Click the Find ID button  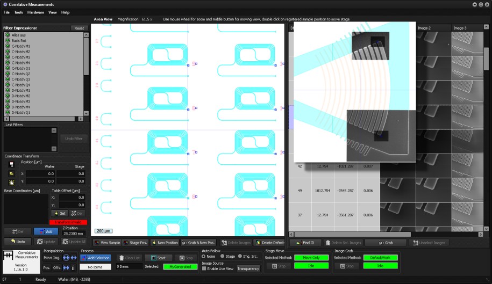click(305, 242)
